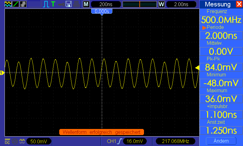The height and width of the screenshot is (146, 243).
Task: Select the W window timebase icon
Action: tap(161, 4)
